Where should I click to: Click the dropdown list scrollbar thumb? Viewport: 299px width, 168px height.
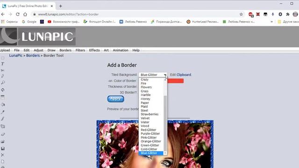click(165, 123)
